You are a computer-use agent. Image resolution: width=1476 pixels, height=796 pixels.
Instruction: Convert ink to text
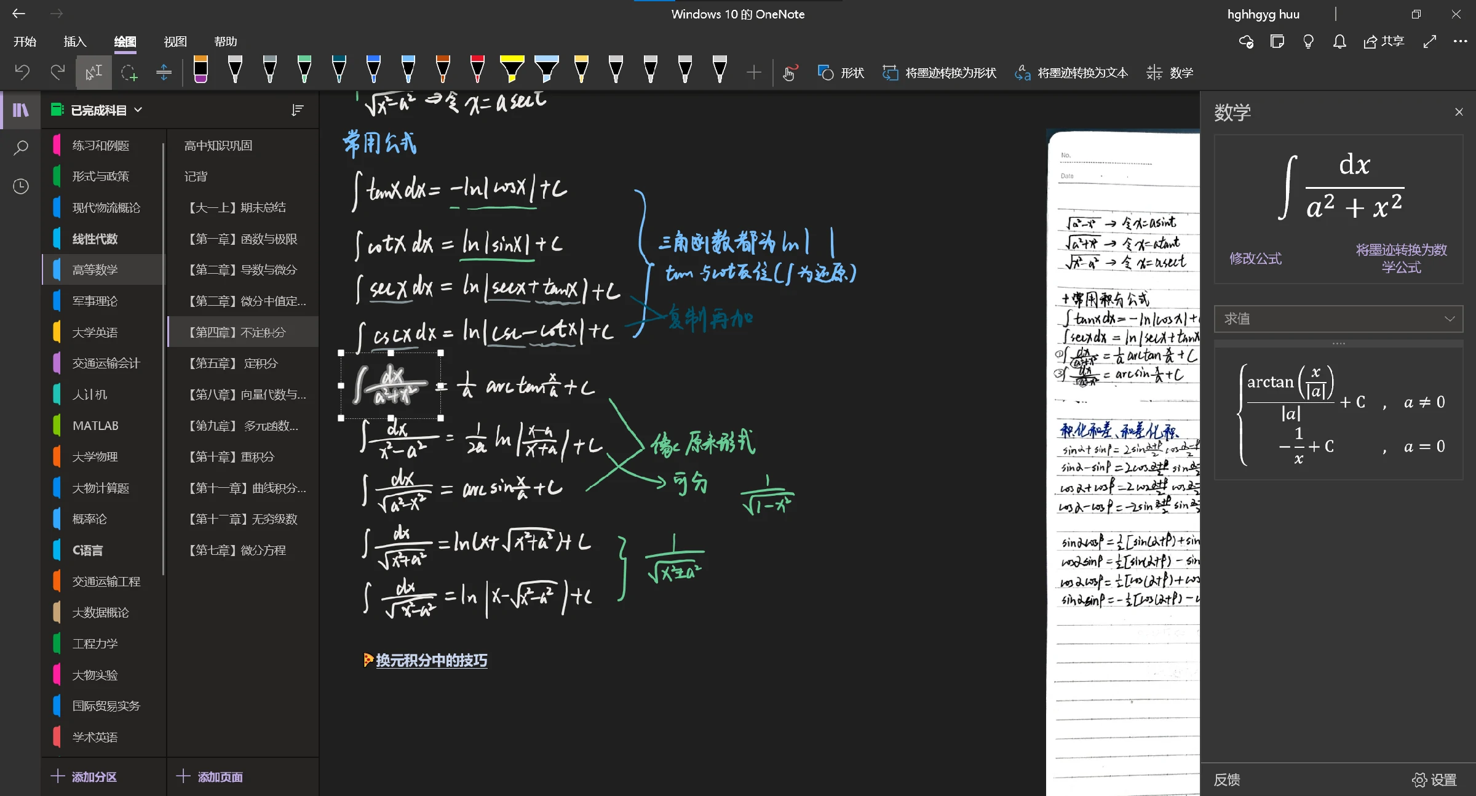1071,73
